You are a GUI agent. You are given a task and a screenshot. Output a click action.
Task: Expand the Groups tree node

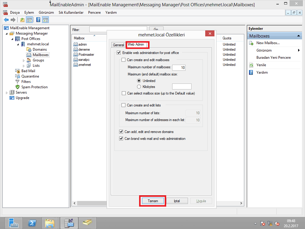[x=24, y=60]
